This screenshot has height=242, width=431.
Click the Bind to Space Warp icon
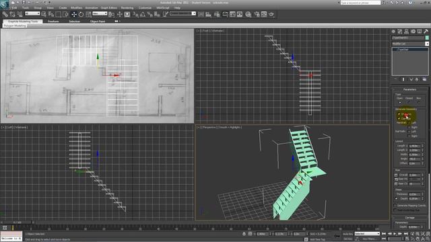click(x=20, y=14)
